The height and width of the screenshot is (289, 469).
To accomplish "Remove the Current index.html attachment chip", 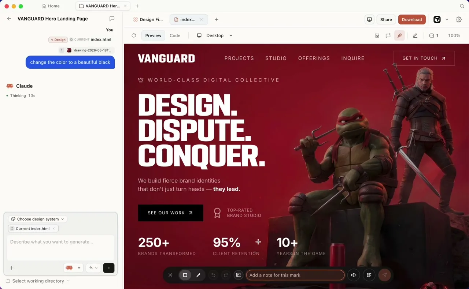I will click(x=53, y=229).
